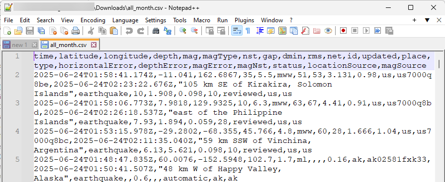
Task: Open the Encoding menu
Action: click(93, 20)
